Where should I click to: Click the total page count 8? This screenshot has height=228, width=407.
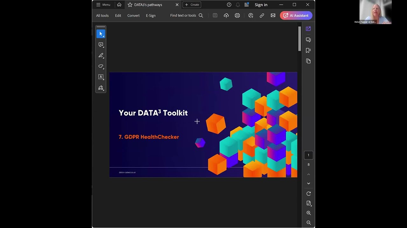(308, 165)
